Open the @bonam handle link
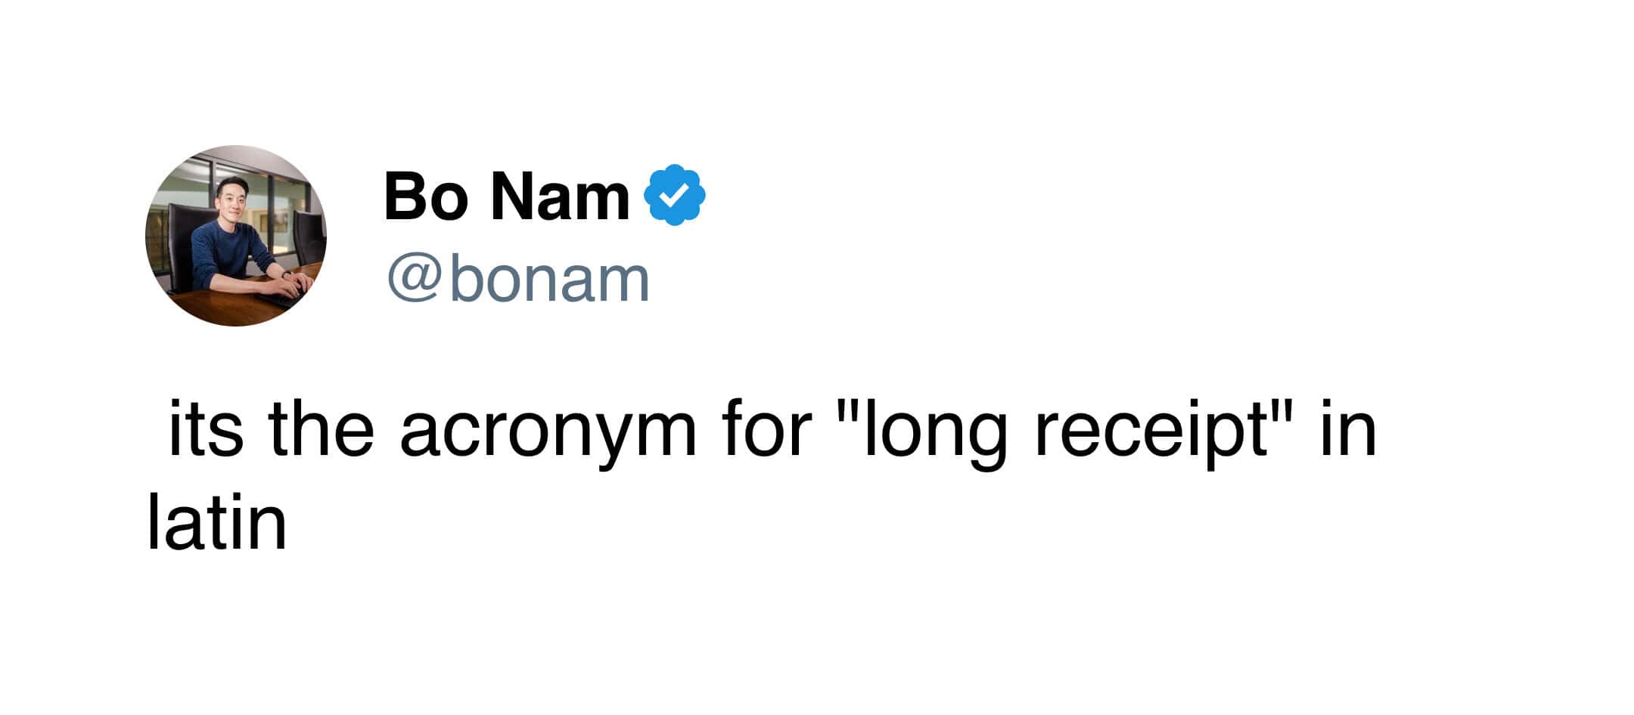Screen dimensions: 1634x715 (518, 280)
